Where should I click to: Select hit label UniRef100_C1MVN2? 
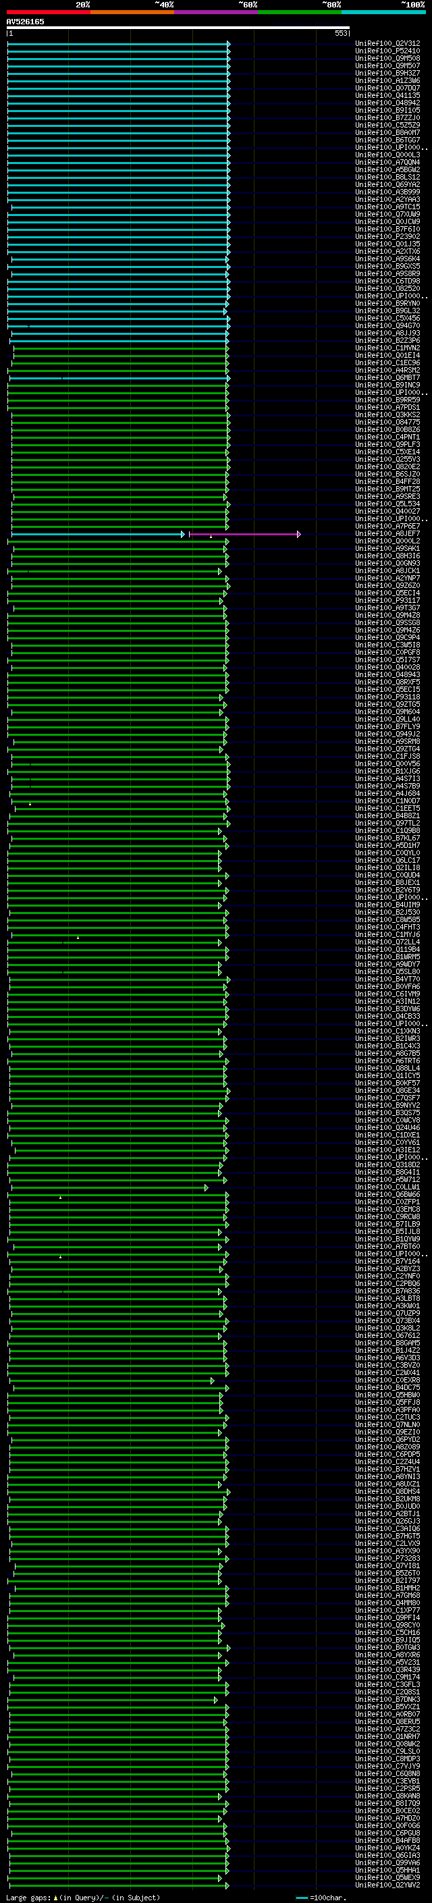(387, 348)
